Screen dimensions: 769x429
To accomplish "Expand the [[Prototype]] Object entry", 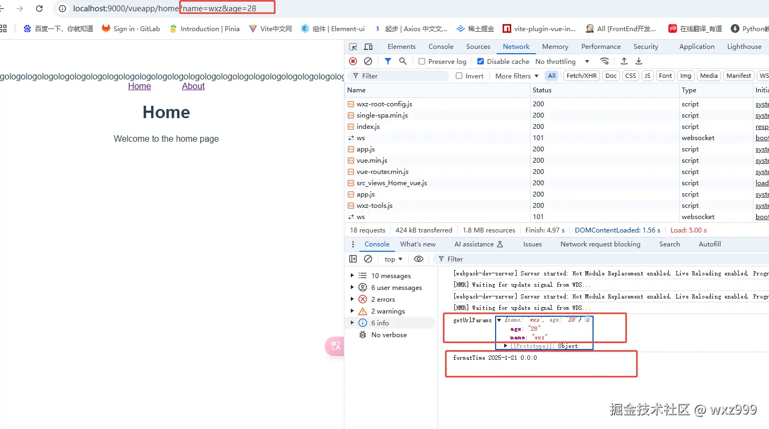I will [506, 346].
